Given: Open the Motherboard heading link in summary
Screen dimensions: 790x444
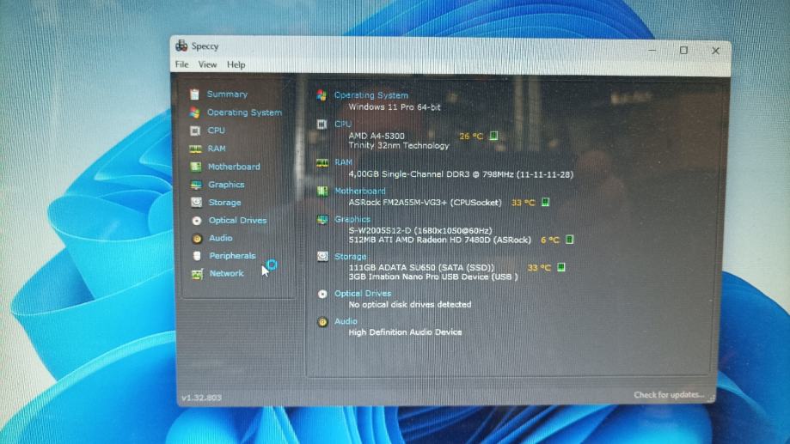Looking at the screenshot, I should coord(359,191).
